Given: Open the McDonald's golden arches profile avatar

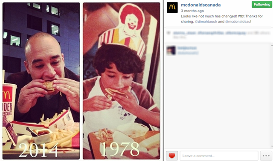Looking at the screenshot, I should (x=172, y=8).
